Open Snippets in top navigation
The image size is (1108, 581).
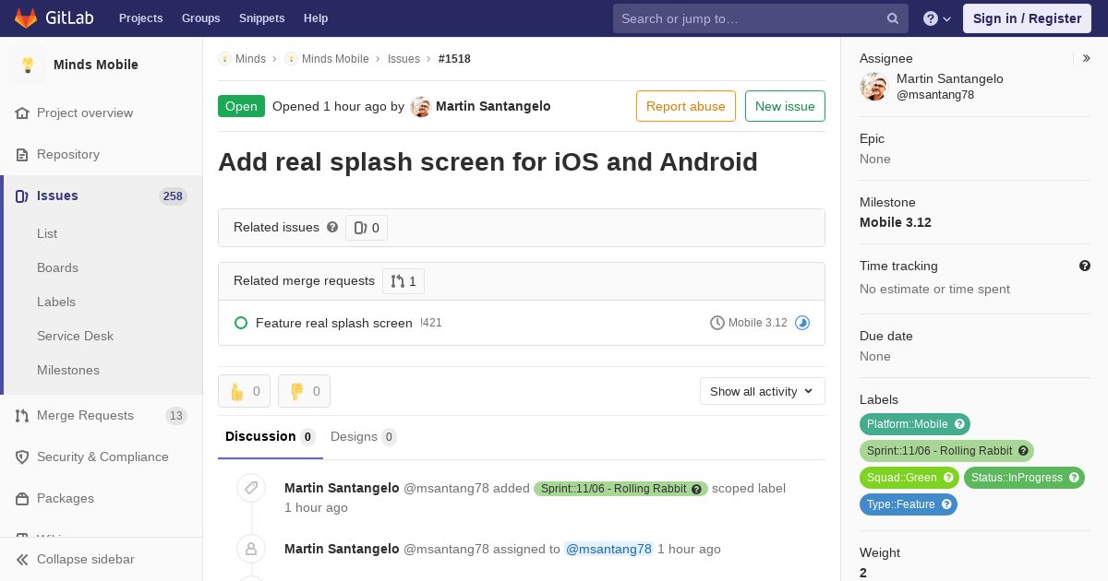[x=261, y=18]
